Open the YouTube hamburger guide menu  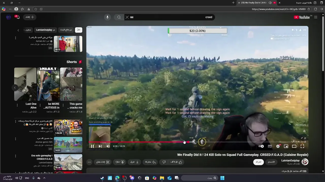[316, 17]
